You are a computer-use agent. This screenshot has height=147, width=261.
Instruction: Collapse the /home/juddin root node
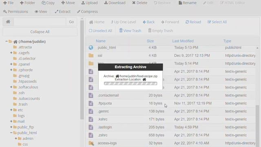(x=7, y=41)
